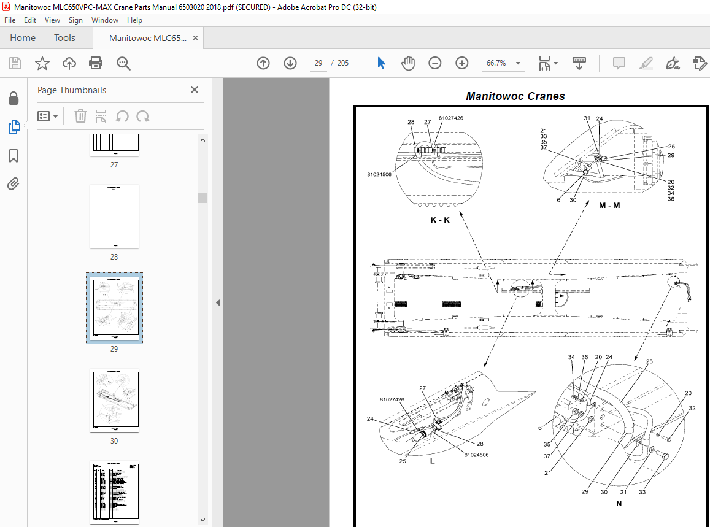Expand fit page options arrow
Screen dimensions: 710x527
coord(555,63)
